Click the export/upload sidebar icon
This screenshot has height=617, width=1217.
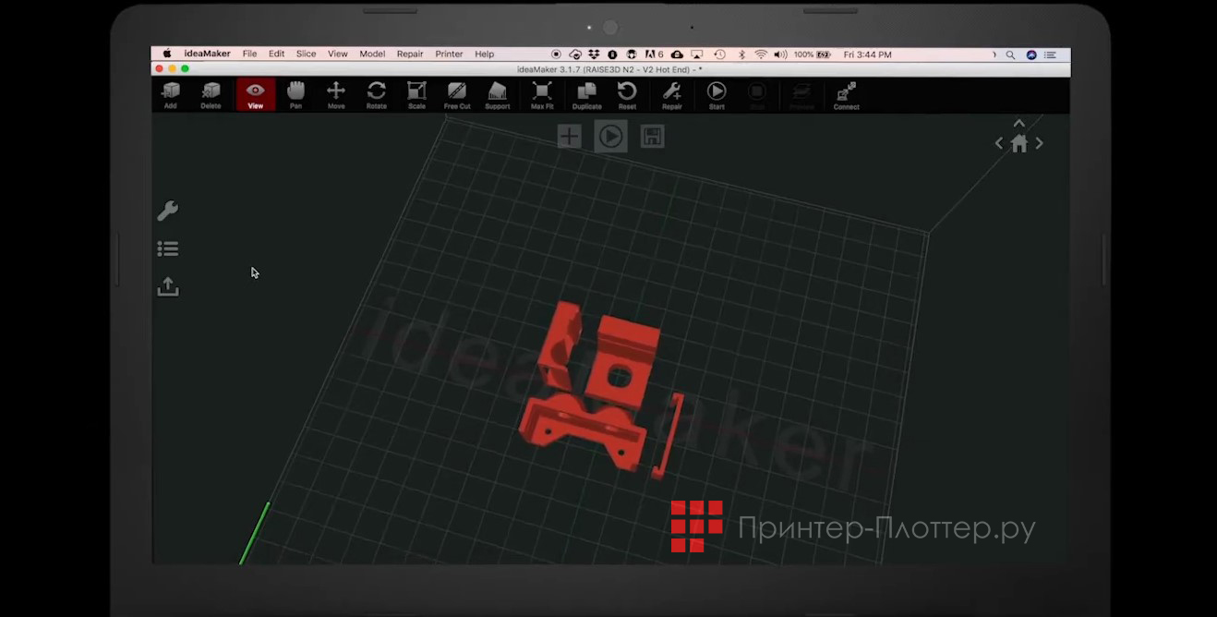pyautogui.click(x=168, y=286)
